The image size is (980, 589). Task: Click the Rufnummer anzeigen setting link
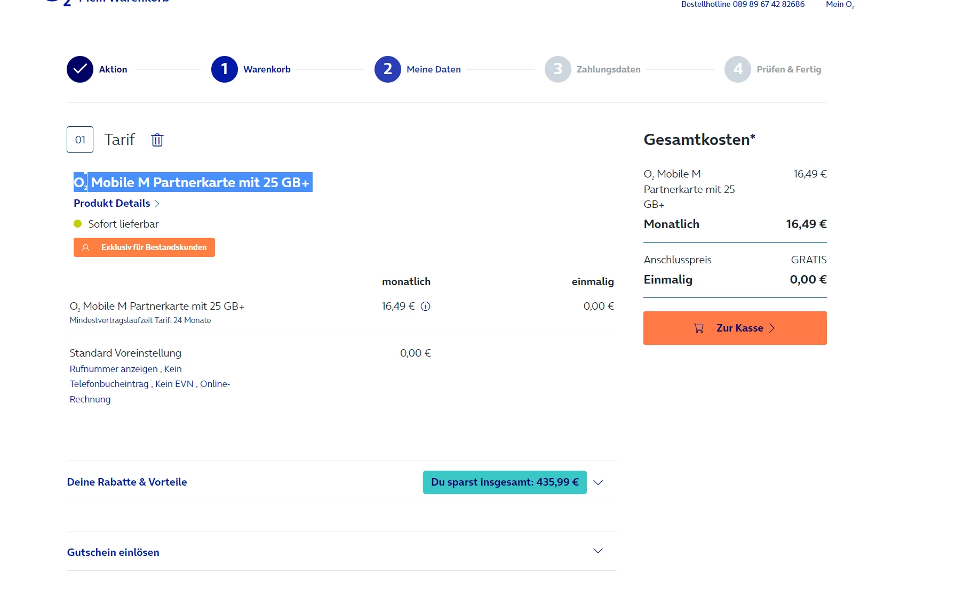click(114, 369)
